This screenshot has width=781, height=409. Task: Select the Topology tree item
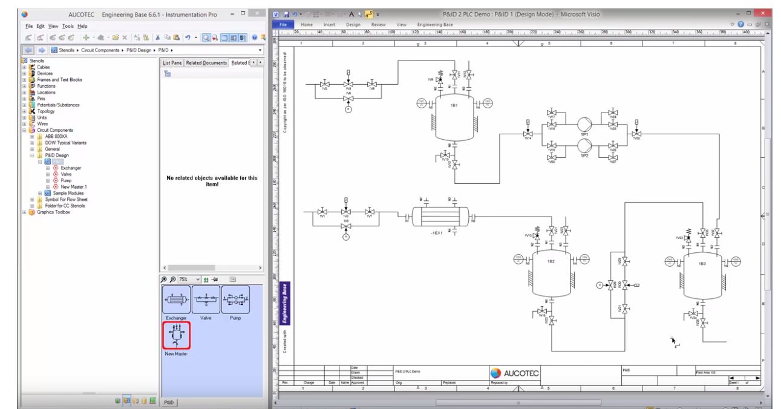click(46, 111)
